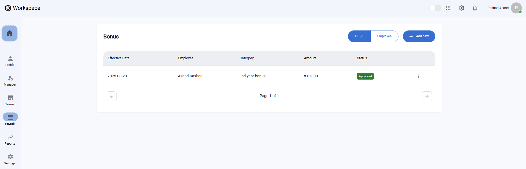Image resolution: width=526 pixels, height=169 pixels.
Task: Go to Teams in sidebar
Action: (x=10, y=100)
